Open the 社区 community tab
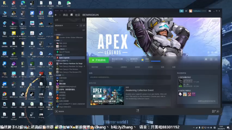 click(x=77, y=15)
